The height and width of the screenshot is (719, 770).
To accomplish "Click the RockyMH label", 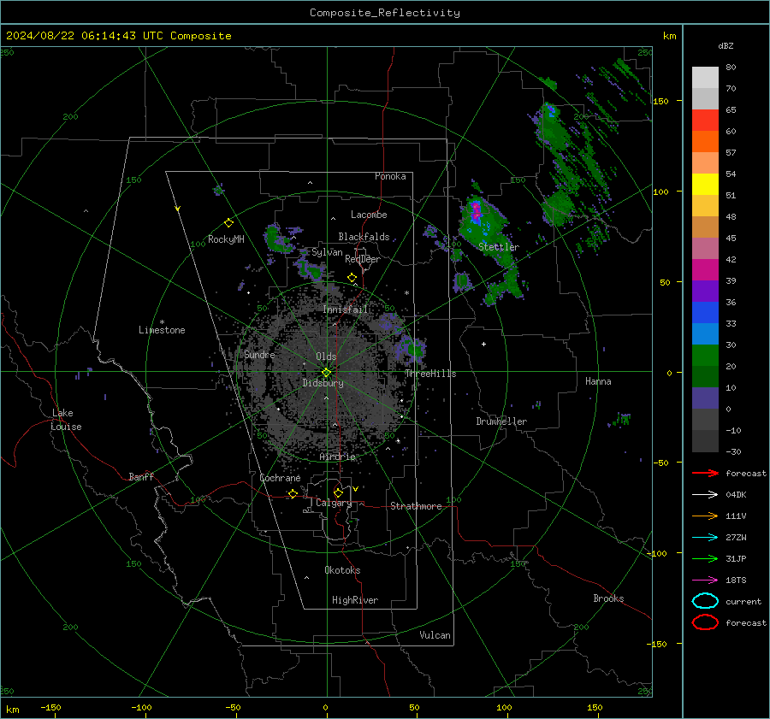I will [x=226, y=239].
